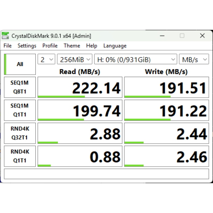This screenshot has width=213, height=213.
Task: Click the 191.22 write result value
Action: coord(167,110)
